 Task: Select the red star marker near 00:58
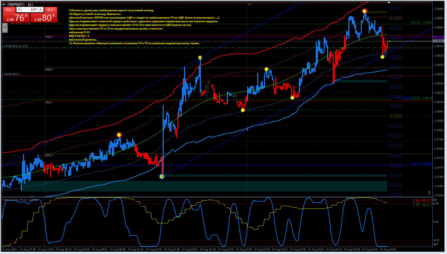(119, 135)
